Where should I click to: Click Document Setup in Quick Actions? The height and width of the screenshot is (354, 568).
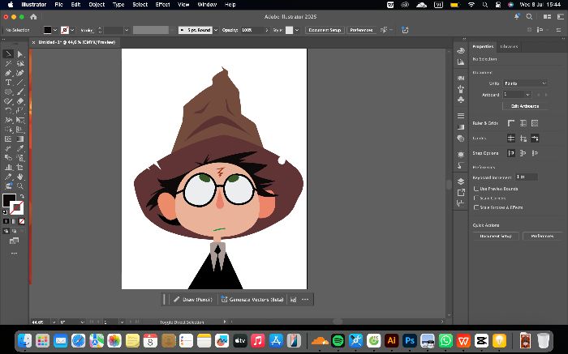pyautogui.click(x=496, y=236)
